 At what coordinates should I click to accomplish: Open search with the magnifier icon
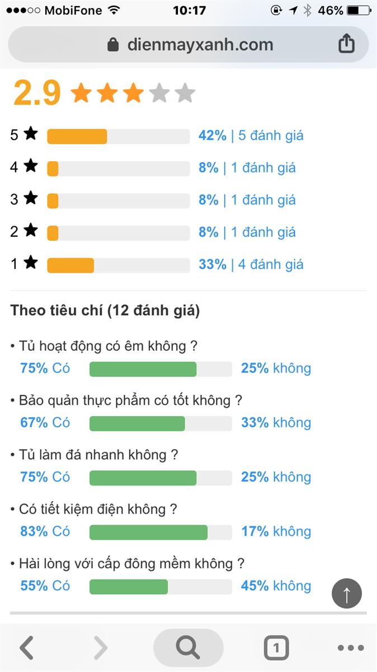188,648
